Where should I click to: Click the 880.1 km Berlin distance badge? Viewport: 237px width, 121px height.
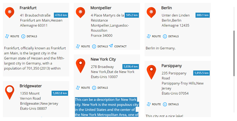point(202,15)
